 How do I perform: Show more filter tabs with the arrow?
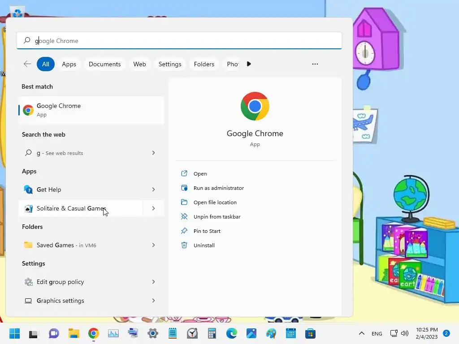coord(249,64)
